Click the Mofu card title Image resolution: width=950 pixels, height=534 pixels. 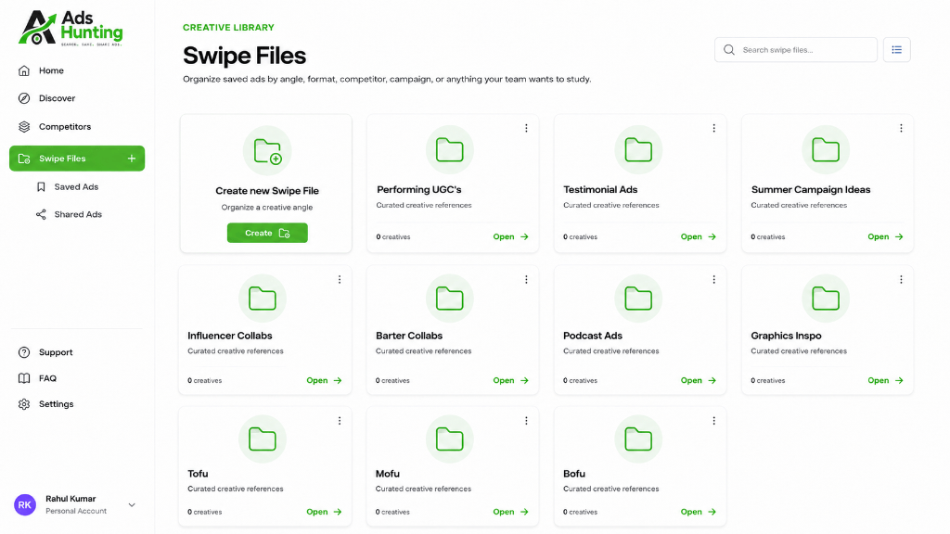pyautogui.click(x=388, y=474)
